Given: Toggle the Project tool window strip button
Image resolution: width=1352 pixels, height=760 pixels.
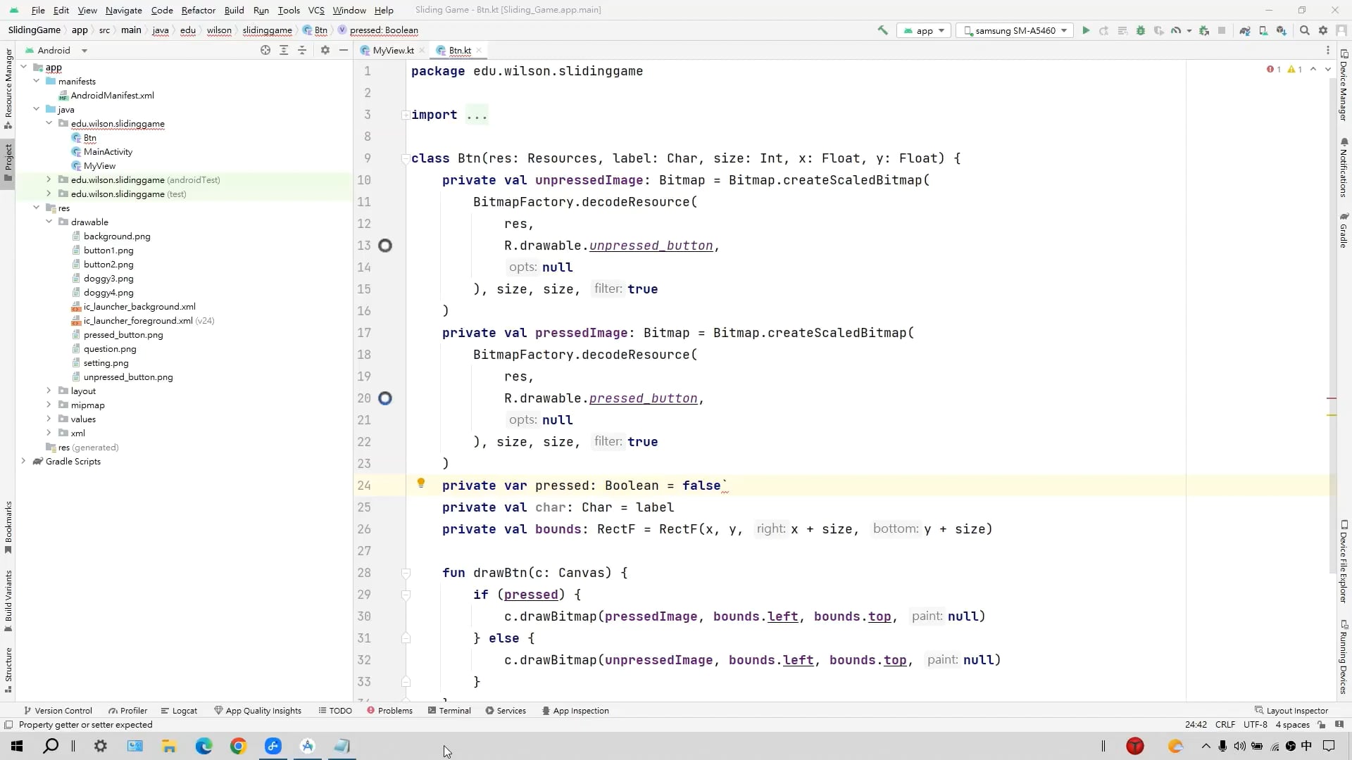Looking at the screenshot, I should [8, 161].
